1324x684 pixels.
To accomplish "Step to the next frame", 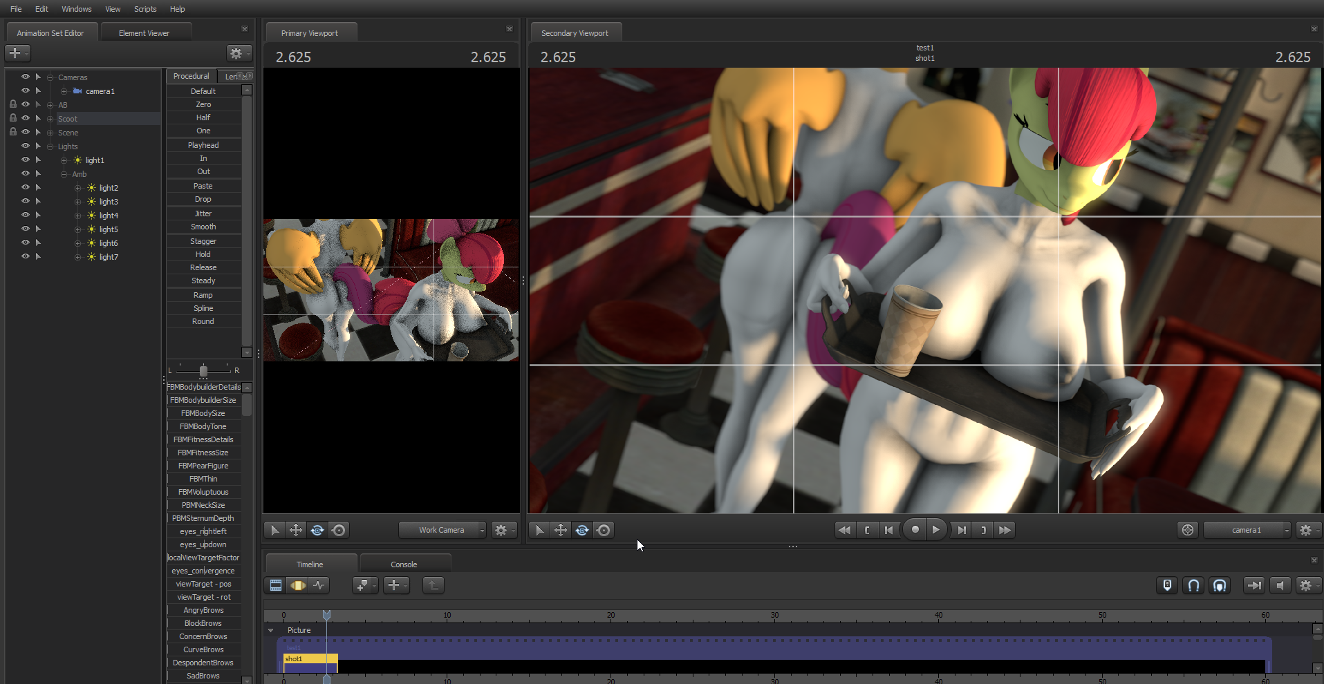I will coord(961,530).
